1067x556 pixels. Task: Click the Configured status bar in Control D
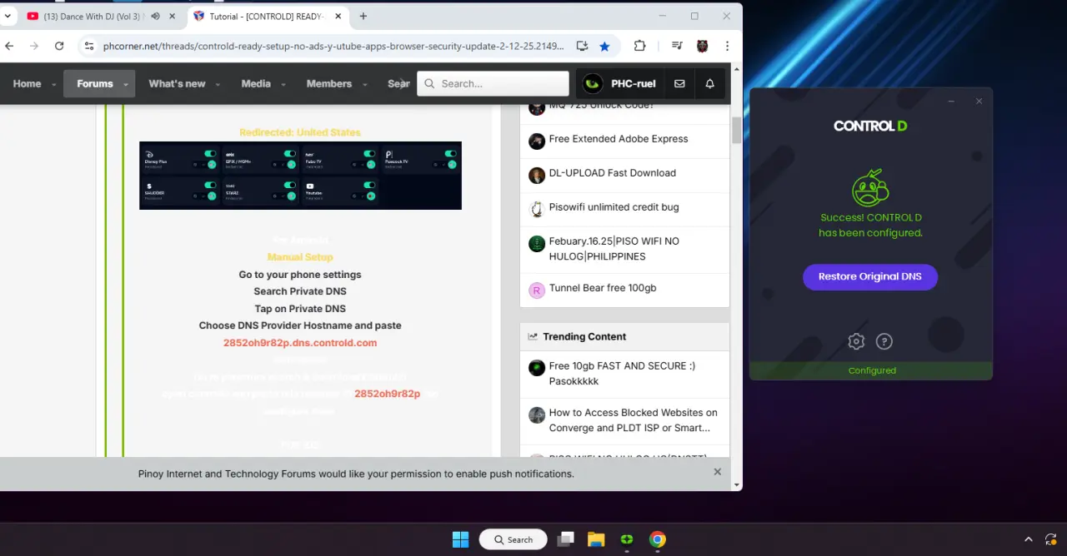point(871,370)
